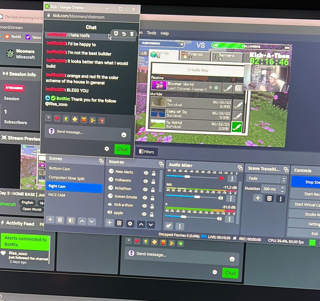Open source properties gear in Sources toolbar
320x301 pixels.
[130, 224]
